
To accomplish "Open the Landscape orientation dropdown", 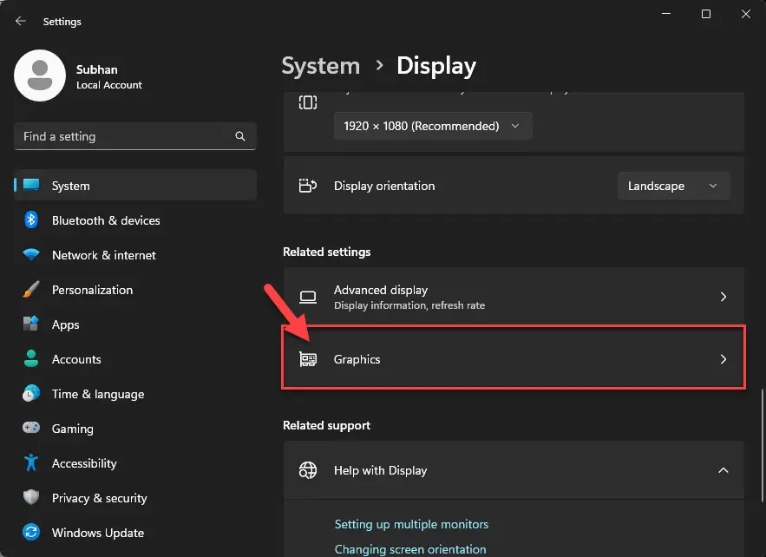I will click(673, 186).
